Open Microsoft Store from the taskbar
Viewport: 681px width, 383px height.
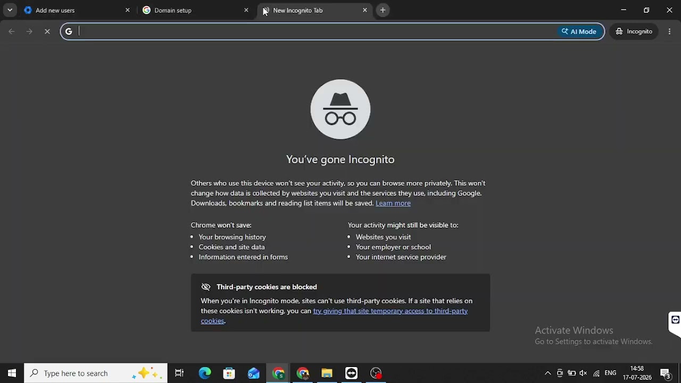point(229,373)
